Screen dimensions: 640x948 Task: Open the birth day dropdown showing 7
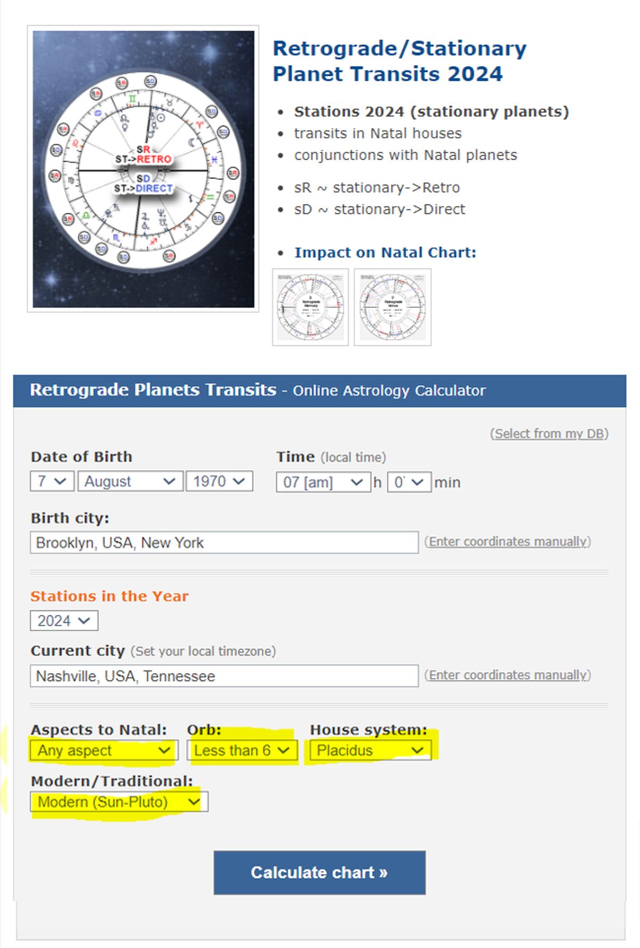(x=51, y=481)
